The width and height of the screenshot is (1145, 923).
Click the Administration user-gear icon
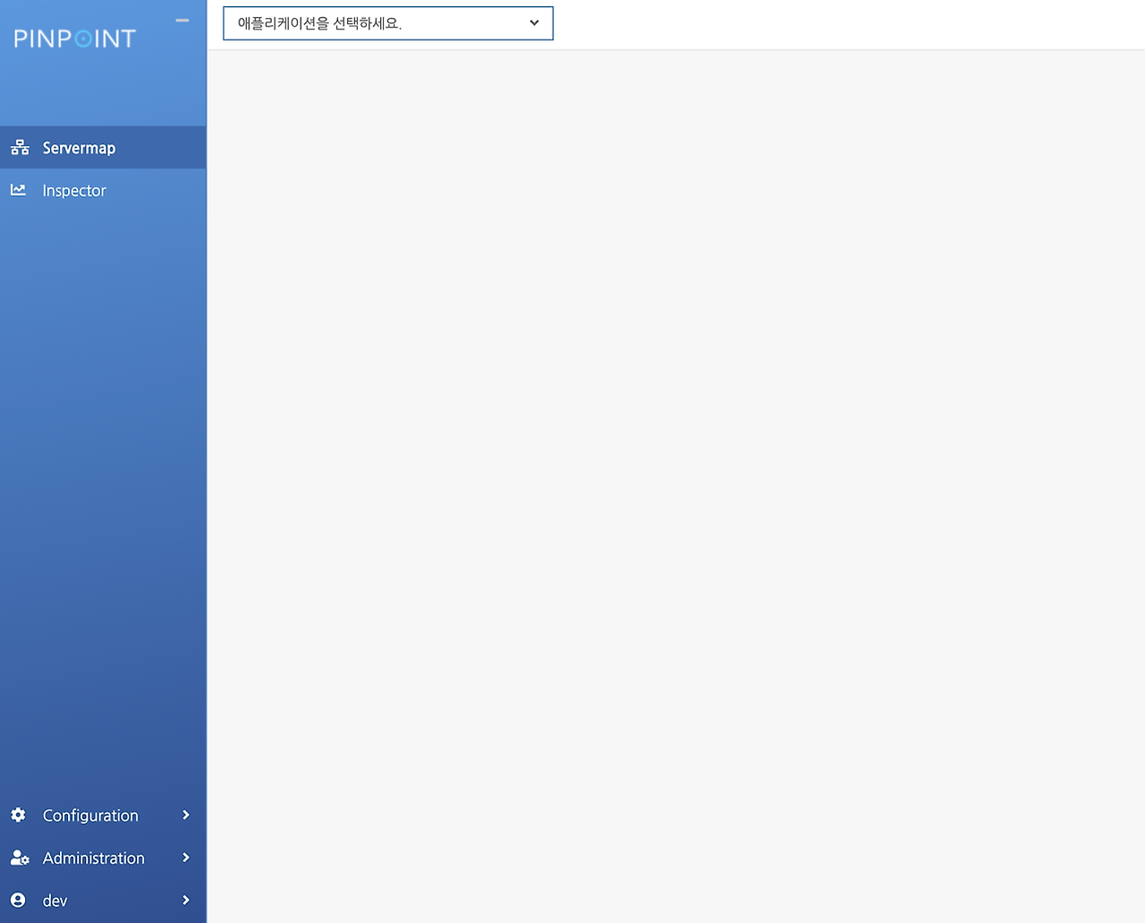(x=20, y=858)
